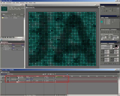Select the Rotation tool
The height and width of the screenshot is (96, 120).
pos(104,9)
